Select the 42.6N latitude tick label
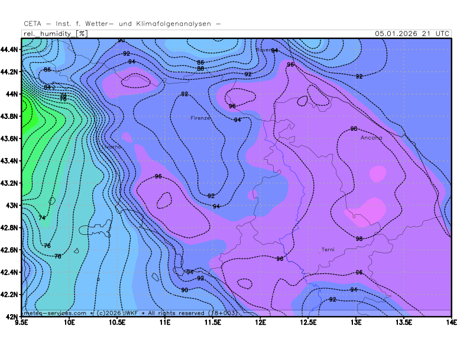Viewport: 473px width, 355px height. point(9,250)
